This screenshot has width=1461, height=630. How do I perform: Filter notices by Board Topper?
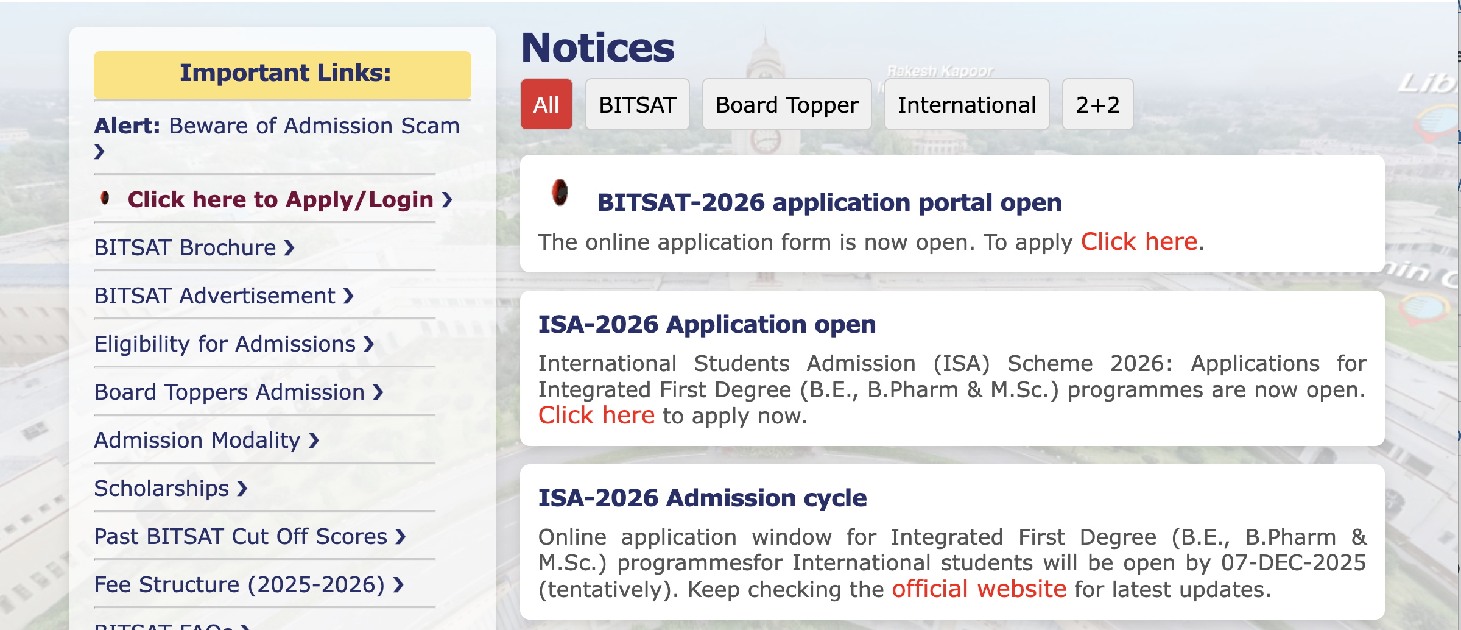[x=786, y=104]
